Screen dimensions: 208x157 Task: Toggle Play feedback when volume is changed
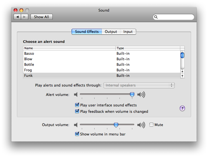click(x=77, y=111)
